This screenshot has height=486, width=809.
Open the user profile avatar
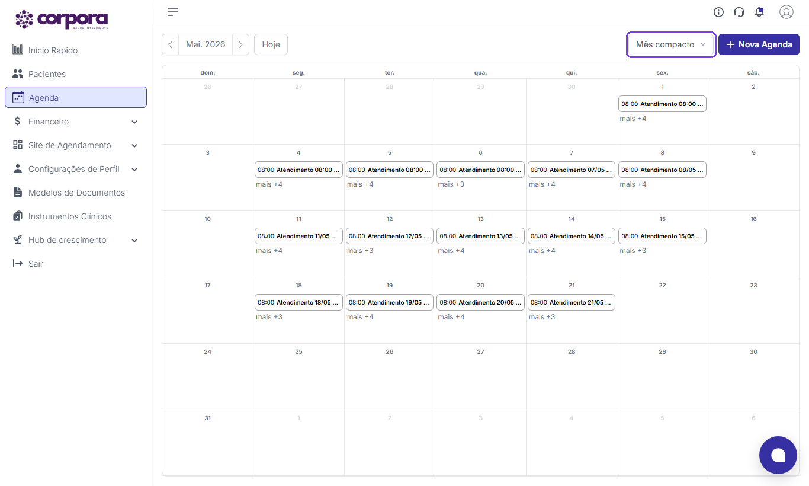[x=786, y=12]
